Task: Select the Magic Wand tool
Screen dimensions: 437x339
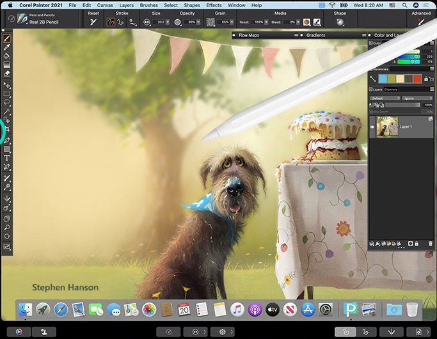Action: (x=6, y=111)
